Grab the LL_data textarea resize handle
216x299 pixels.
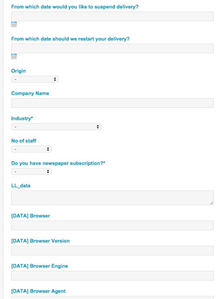[212, 203]
